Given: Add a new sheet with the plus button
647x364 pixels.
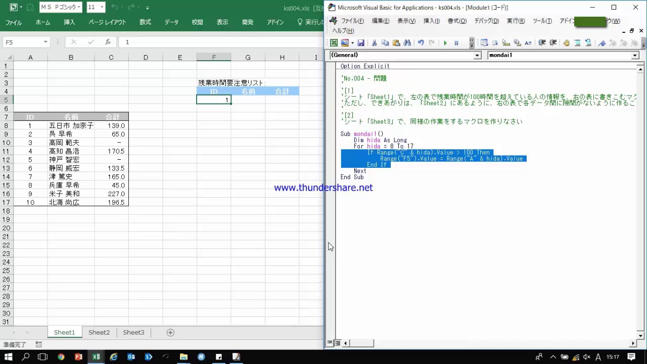Looking at the screenshot, I should (x=170, y=332).
